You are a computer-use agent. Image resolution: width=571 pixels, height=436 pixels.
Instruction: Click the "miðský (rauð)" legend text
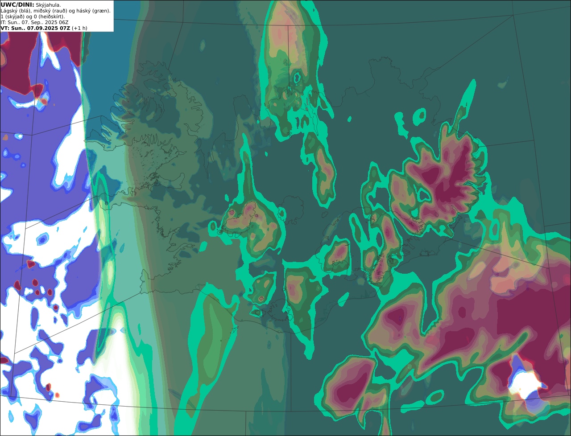[50, 11]
